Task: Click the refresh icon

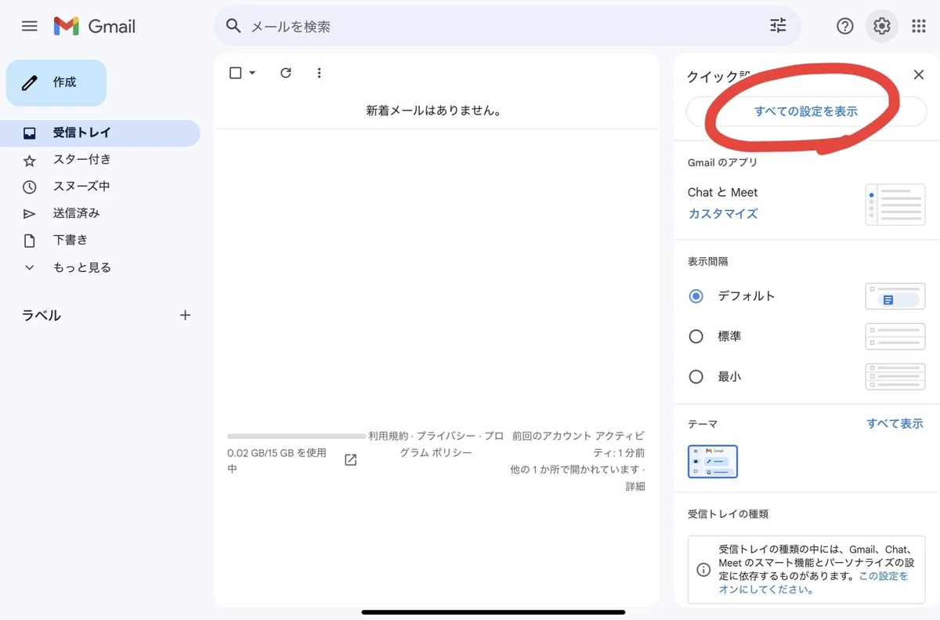Action: 286,73
